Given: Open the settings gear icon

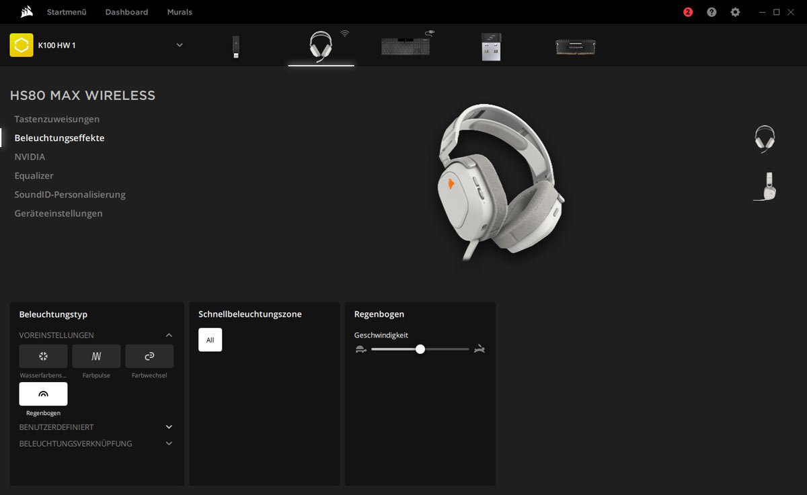Looking at the screenshot, I should (x=735, y=12).
